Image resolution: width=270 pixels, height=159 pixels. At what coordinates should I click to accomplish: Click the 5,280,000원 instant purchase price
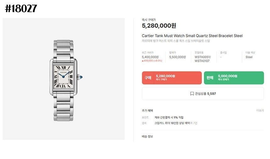159,25
